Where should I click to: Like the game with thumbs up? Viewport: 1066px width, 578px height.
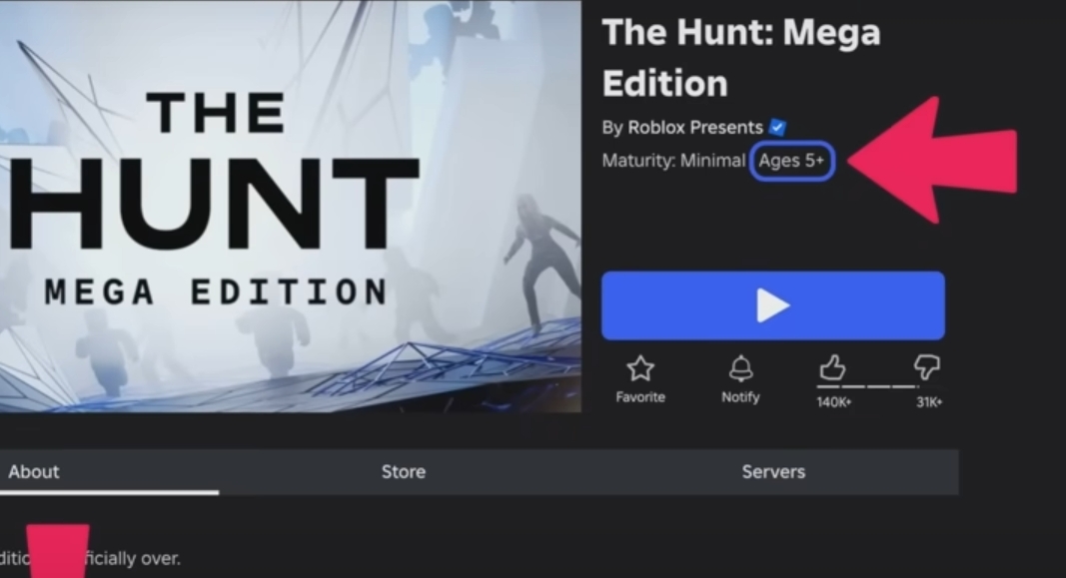pos(832,368)
